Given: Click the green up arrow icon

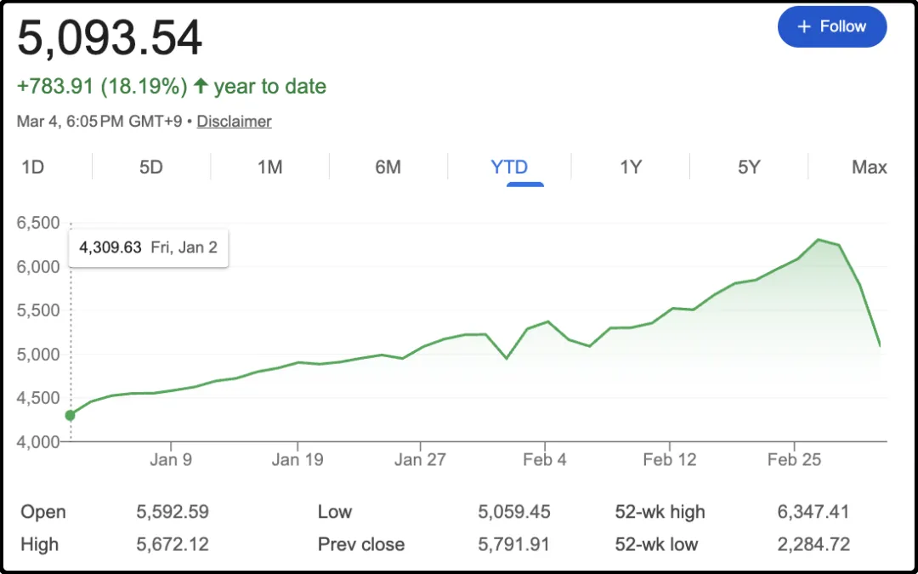Looking at the screenshot, I should coord(201,86).
